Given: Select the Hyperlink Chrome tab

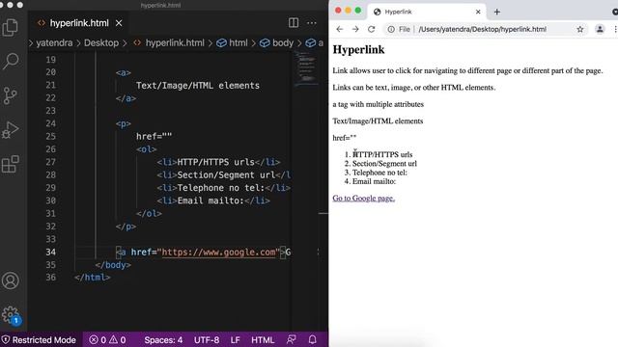Looking at the screenshot, I should 427,12.
